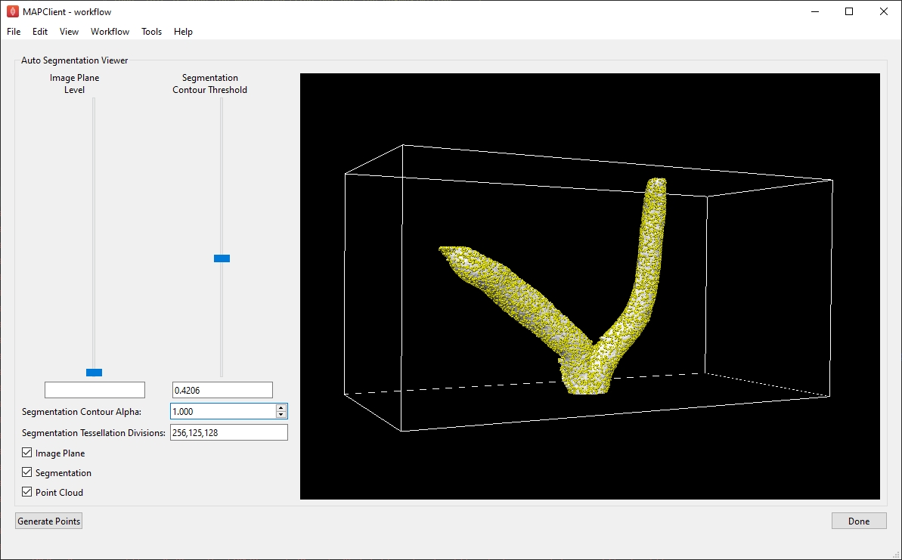Click the Tessellation Divisions field 256,125,128

point(229,432)
